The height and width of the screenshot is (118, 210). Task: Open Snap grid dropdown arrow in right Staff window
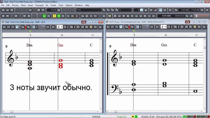coord(141,27)
